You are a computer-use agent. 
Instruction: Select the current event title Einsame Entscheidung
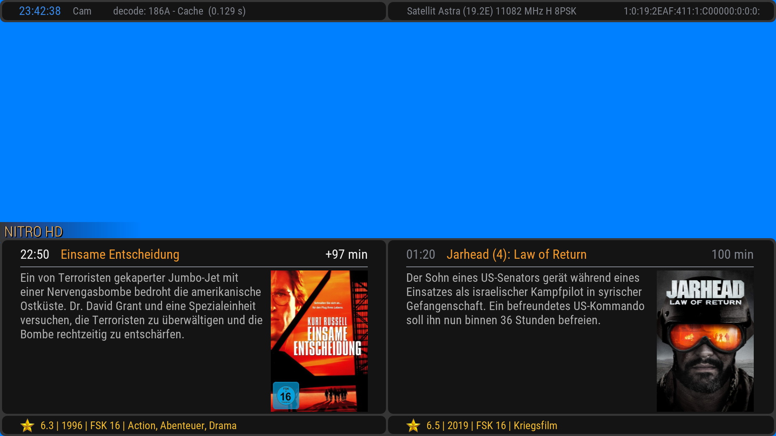pos(120,254)
